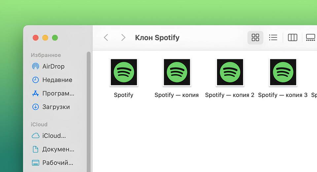Switch to column view
The height and width of the screenshot is (172, 317).
pos(293,38)
